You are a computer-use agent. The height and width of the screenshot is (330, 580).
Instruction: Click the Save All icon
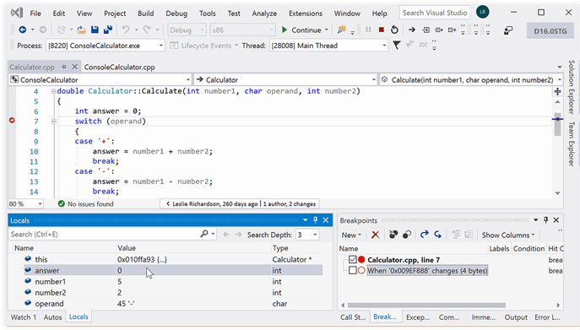pyautogui.click(x=108, y=30)
